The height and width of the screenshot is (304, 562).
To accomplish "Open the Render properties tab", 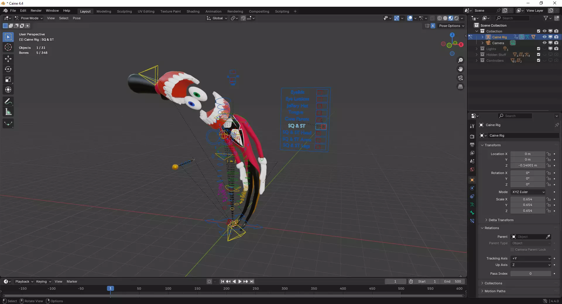I will pyautogui.click(x=472, y=136).
